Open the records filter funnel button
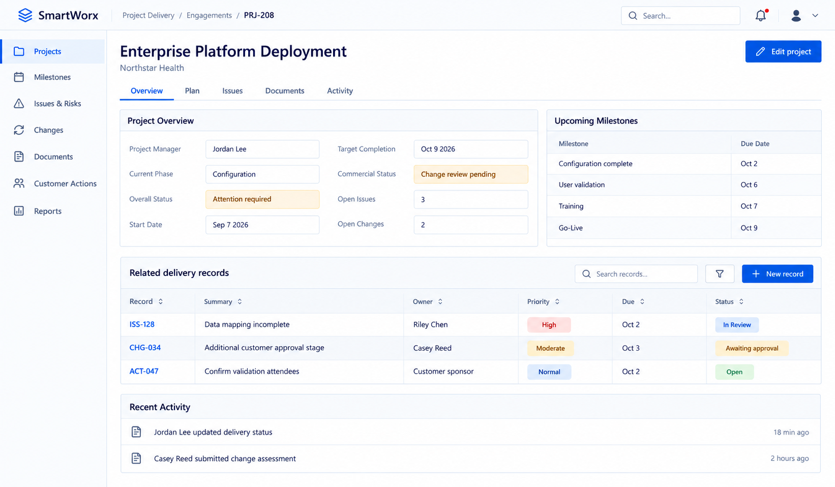This screenshot has height=487, width=835. pos(720,274)
